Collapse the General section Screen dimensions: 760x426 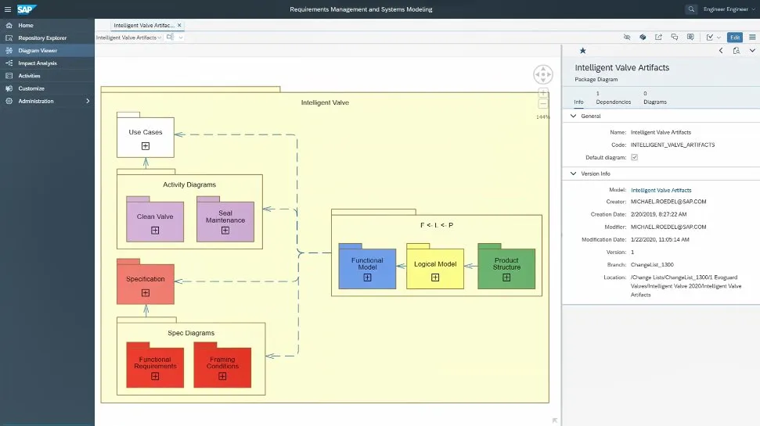[574, 116]
